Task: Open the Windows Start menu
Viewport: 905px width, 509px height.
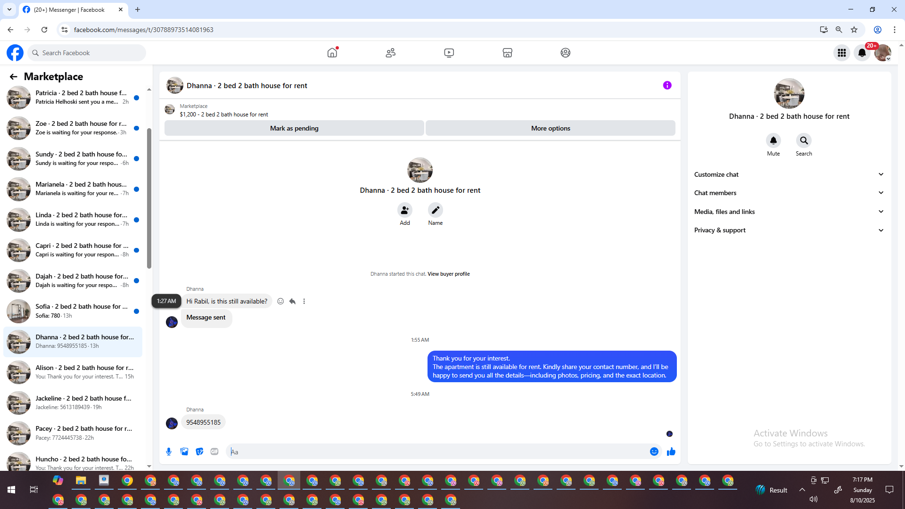Action: coord(11,490)
